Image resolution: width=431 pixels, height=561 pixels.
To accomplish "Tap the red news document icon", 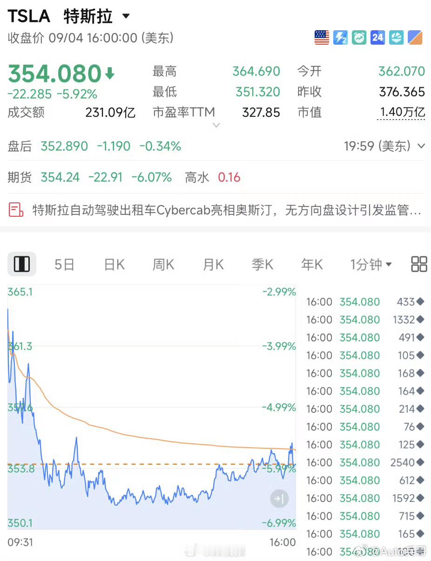I will click(16, 210).
